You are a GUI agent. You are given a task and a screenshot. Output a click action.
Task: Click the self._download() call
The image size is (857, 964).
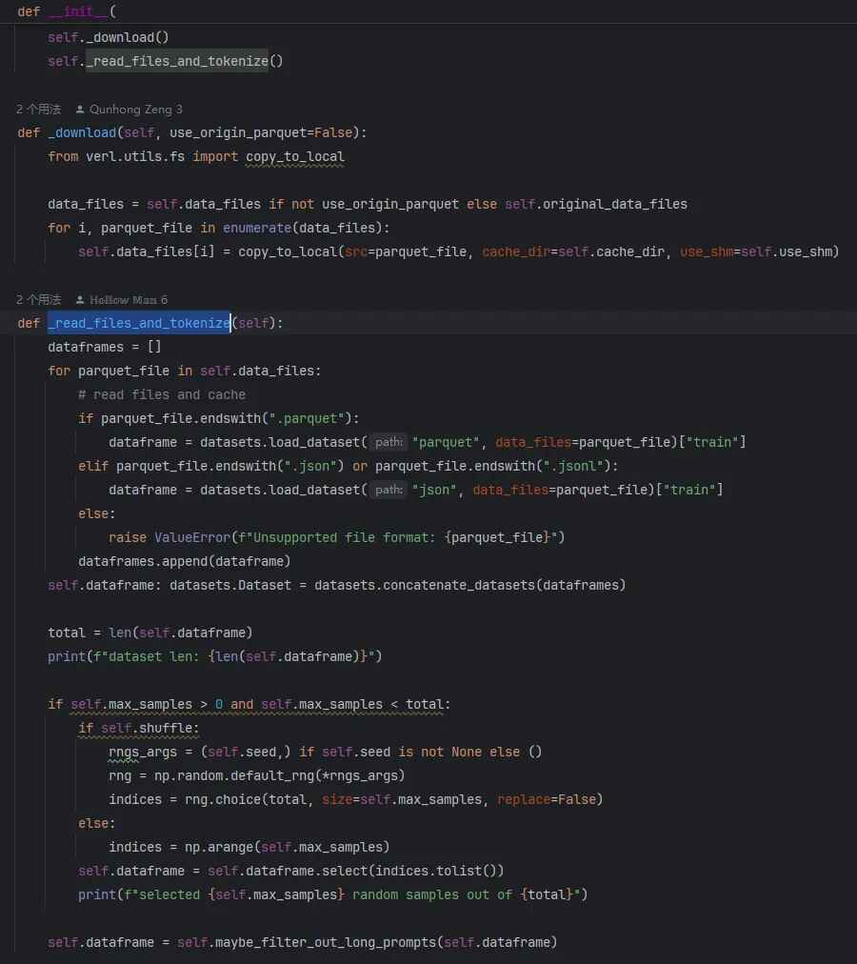point(109,37)
